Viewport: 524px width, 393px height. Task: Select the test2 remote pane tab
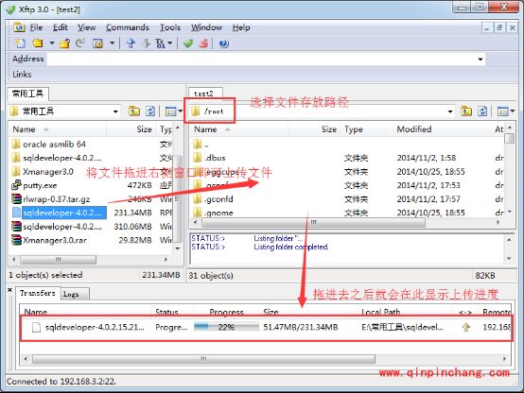204,94
